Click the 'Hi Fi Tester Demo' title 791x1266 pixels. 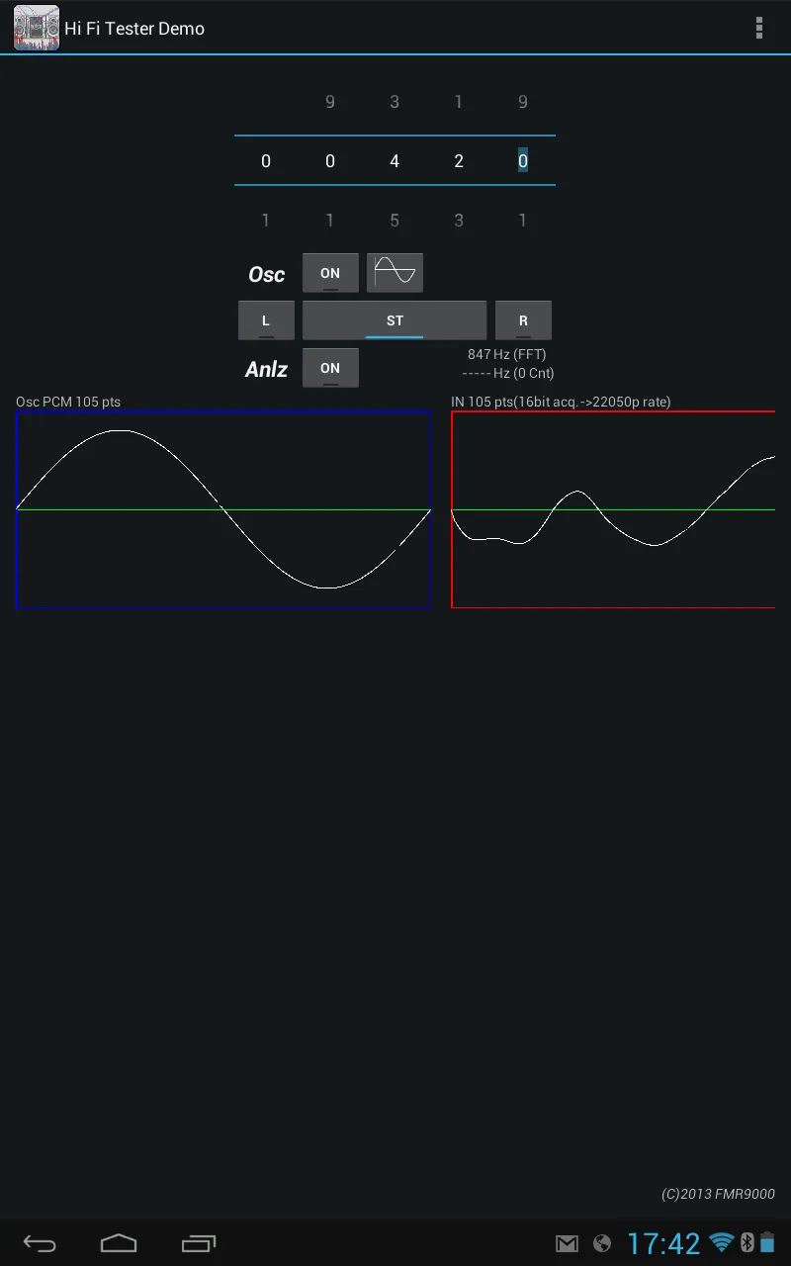pyautogui.click(x=134, y=29)
